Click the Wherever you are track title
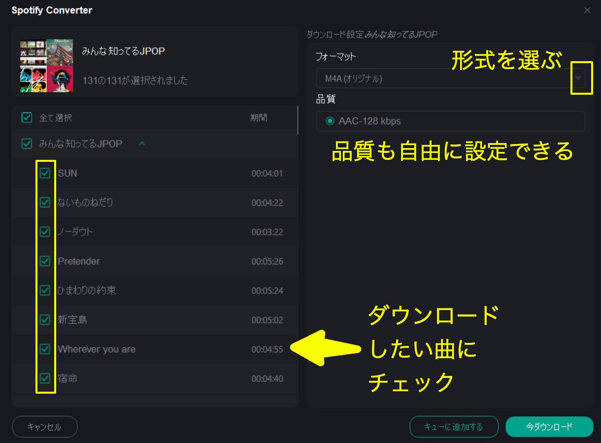This screenshot has height=443, width=601. [97, 349]
